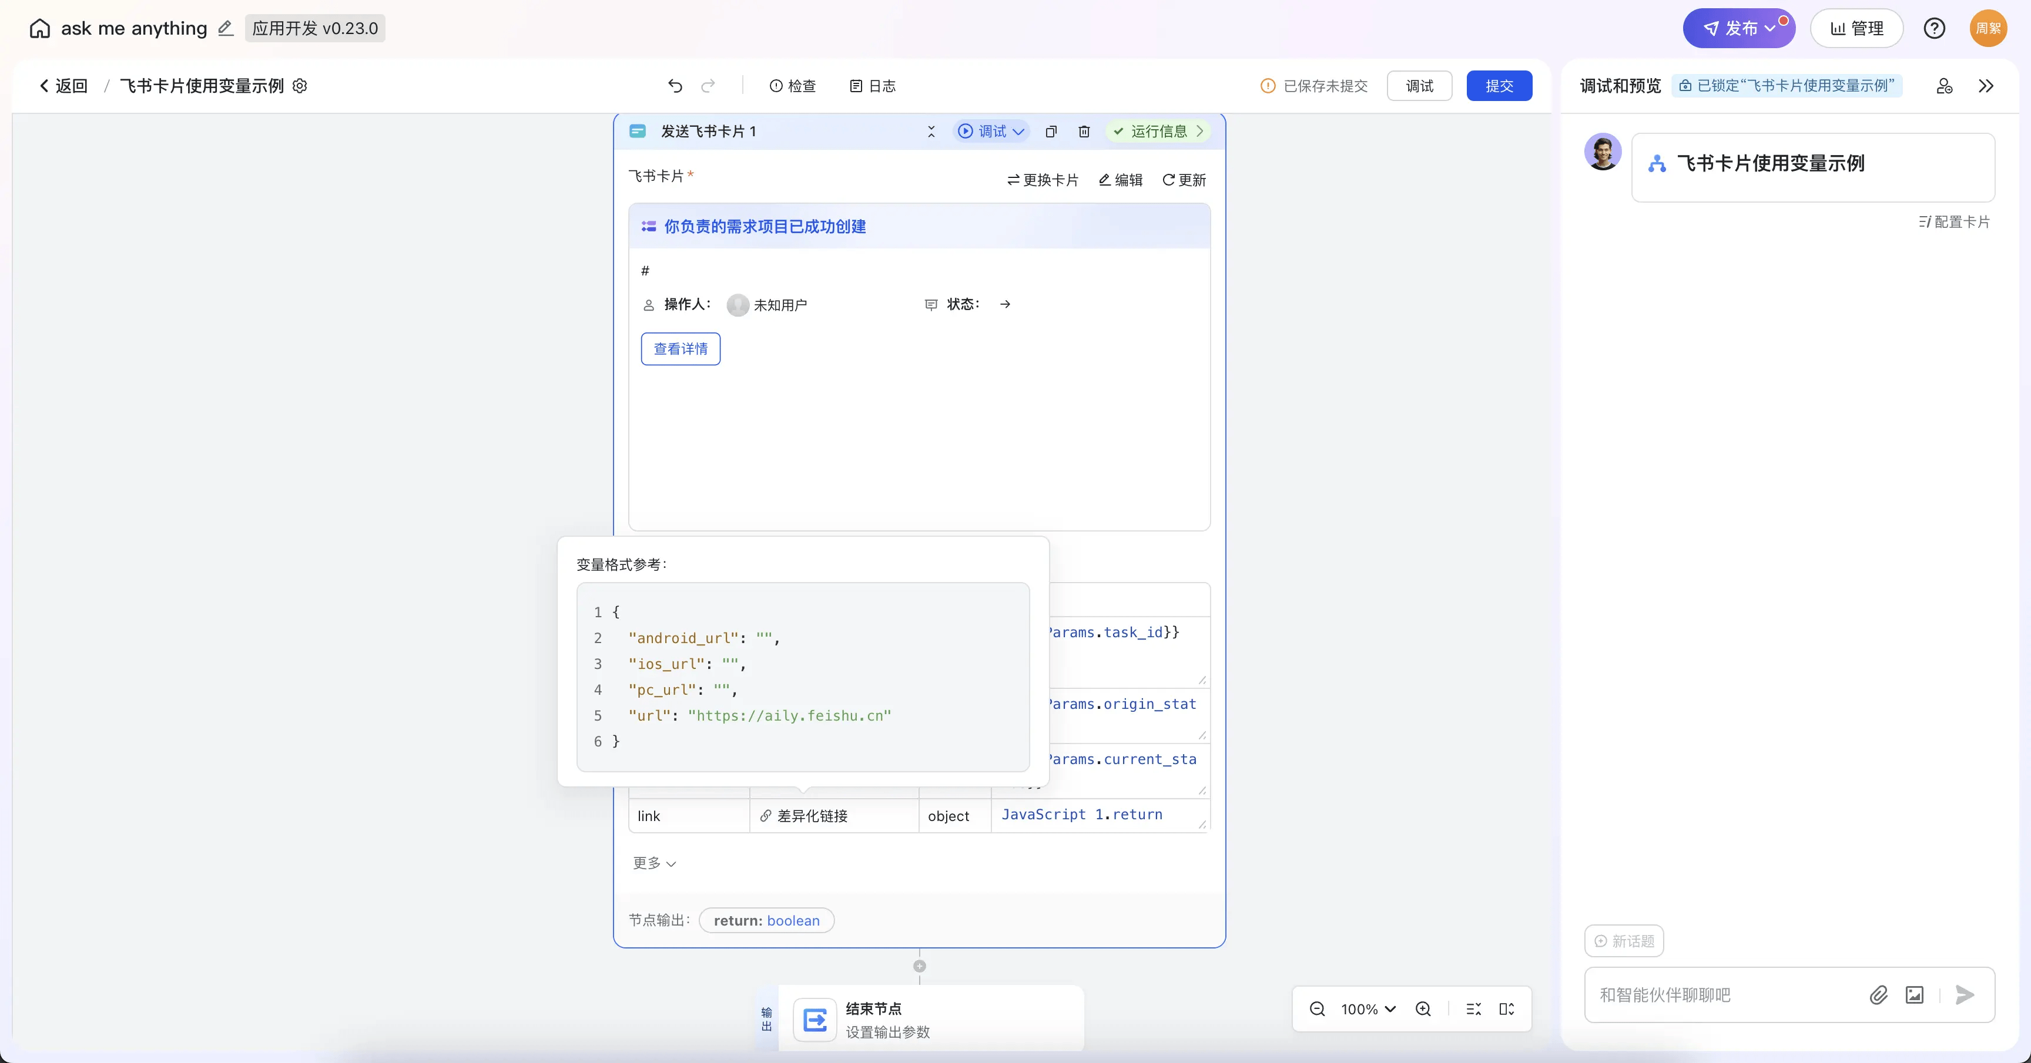Add node with plus connector
The width and height of the screenshot is (2031, 1063).
click(919, 966)
